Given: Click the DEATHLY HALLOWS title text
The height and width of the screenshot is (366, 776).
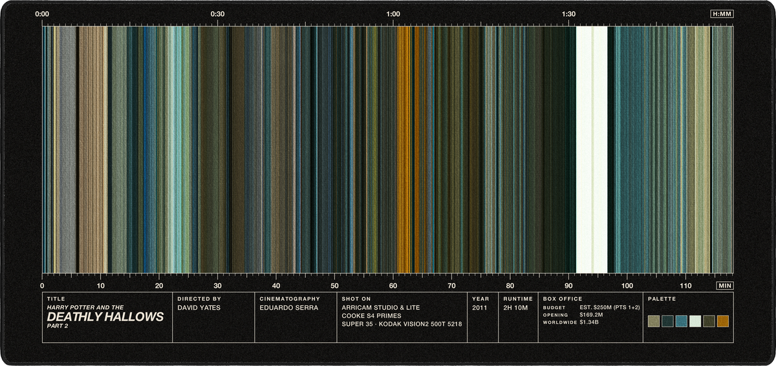Looking at the screenshot, I should [105, 316].
